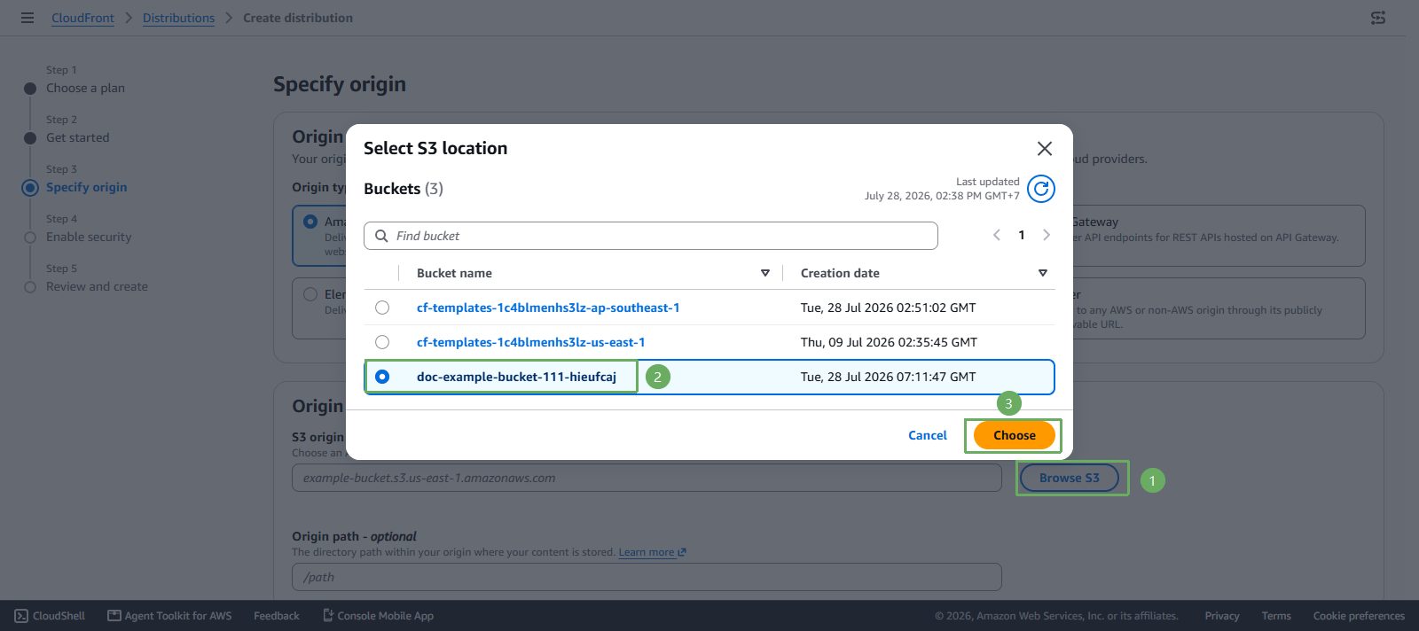Sort by Creation date column arrow
This screenshot has width=1419, height=631.
[1043, 273]
